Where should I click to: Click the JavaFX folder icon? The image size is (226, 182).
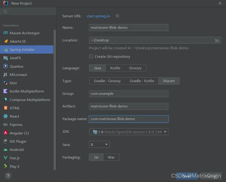(x=5, y=58)
